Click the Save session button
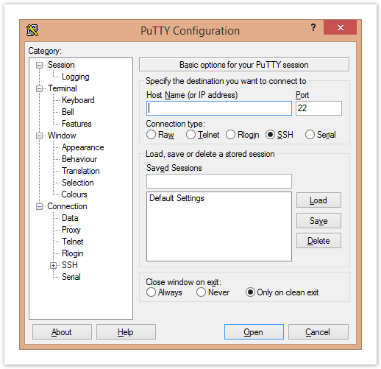 (318, 220)
